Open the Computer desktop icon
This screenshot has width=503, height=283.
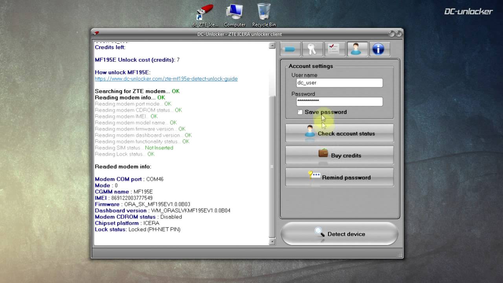point(235,16)
